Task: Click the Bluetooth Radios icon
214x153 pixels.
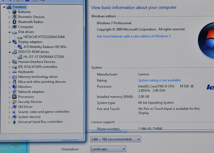Action: click(x=14, y=22)
